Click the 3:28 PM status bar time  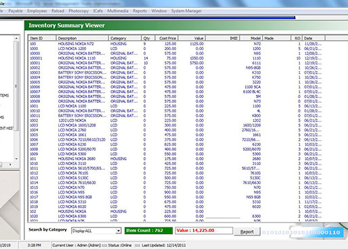(x=35, y=245)
